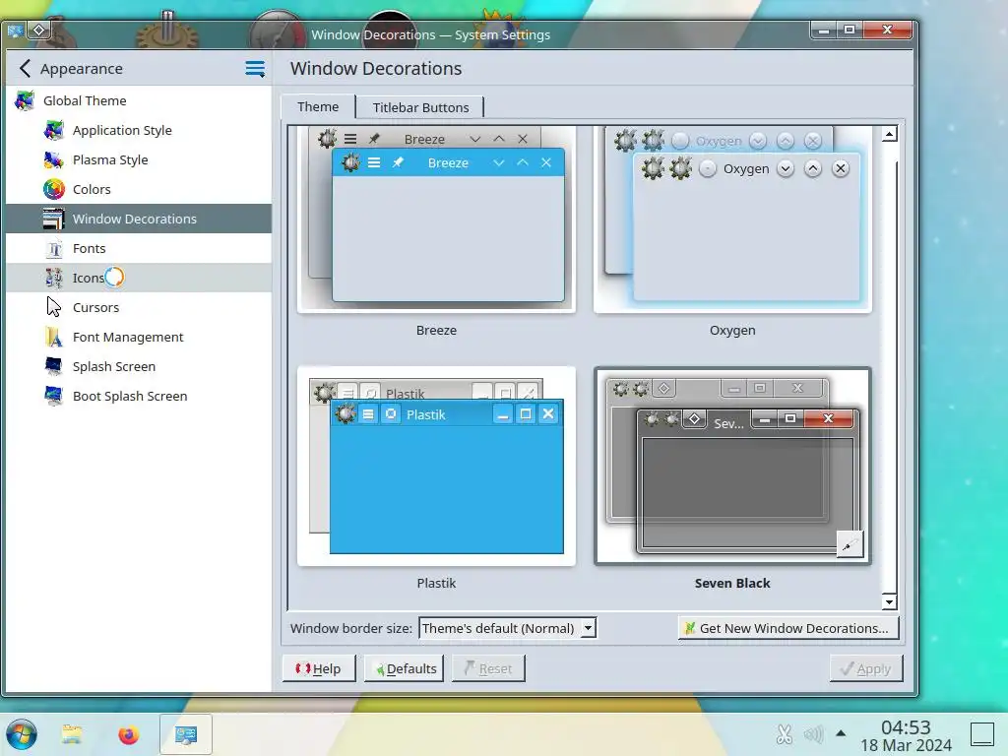The image size is (1008, 756).
Task: Open Plasma Style settings
Action: 139,160
